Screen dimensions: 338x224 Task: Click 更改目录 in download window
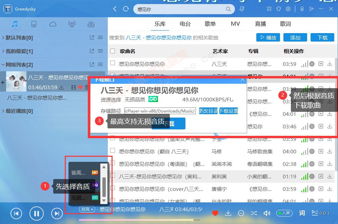pos(208,111)
